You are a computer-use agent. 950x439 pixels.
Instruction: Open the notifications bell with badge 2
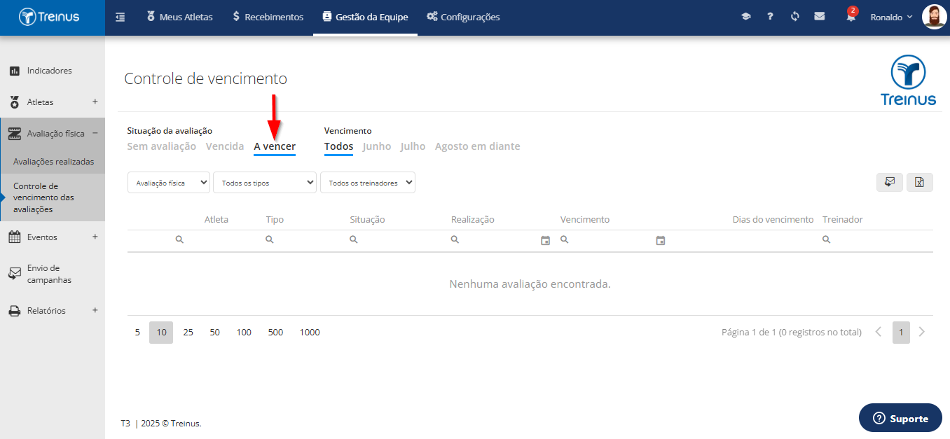click(x=851, y=16)
